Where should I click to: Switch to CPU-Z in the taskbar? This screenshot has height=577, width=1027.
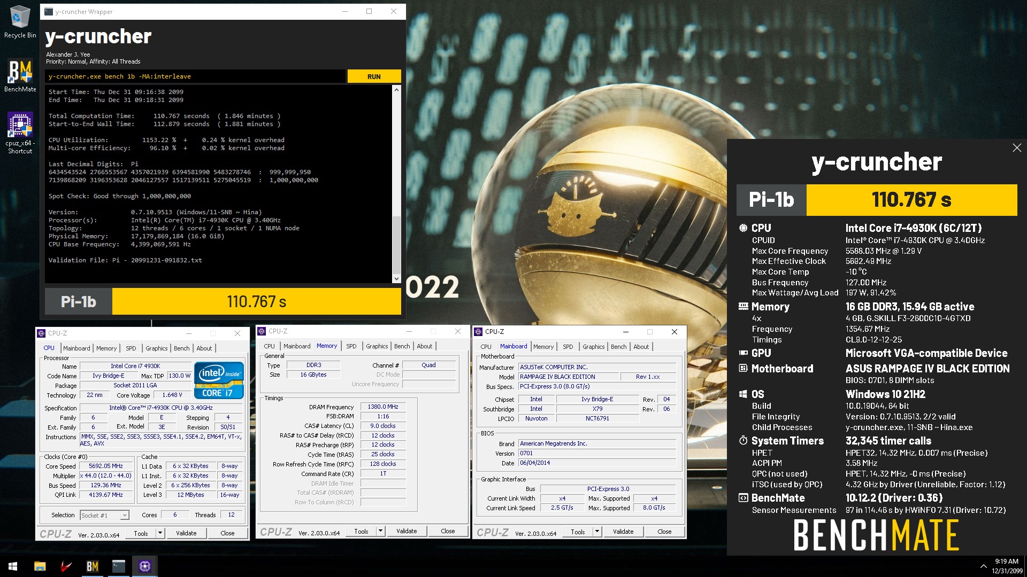(x=144, y=566)
